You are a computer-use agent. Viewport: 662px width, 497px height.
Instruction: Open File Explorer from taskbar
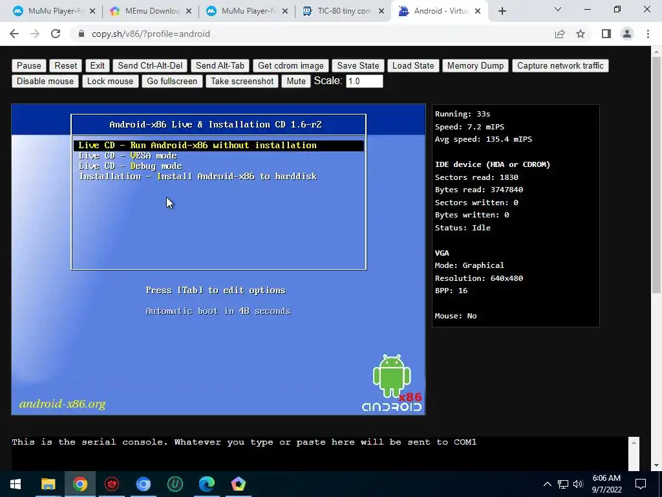(x=48, y=484)
